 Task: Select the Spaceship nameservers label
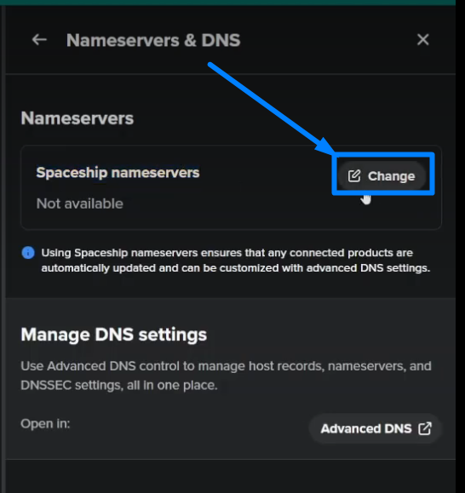(118, 172)
